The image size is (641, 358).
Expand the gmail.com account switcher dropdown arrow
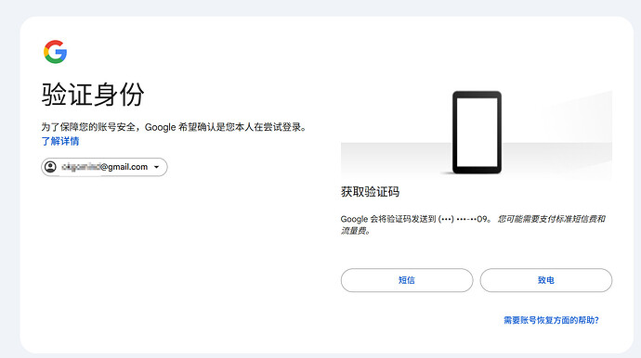click(x=157, y=167)
